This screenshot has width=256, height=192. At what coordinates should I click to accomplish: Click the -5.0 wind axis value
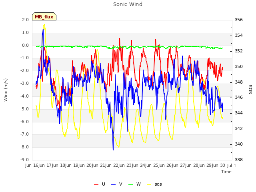click(x=25, y=109)
